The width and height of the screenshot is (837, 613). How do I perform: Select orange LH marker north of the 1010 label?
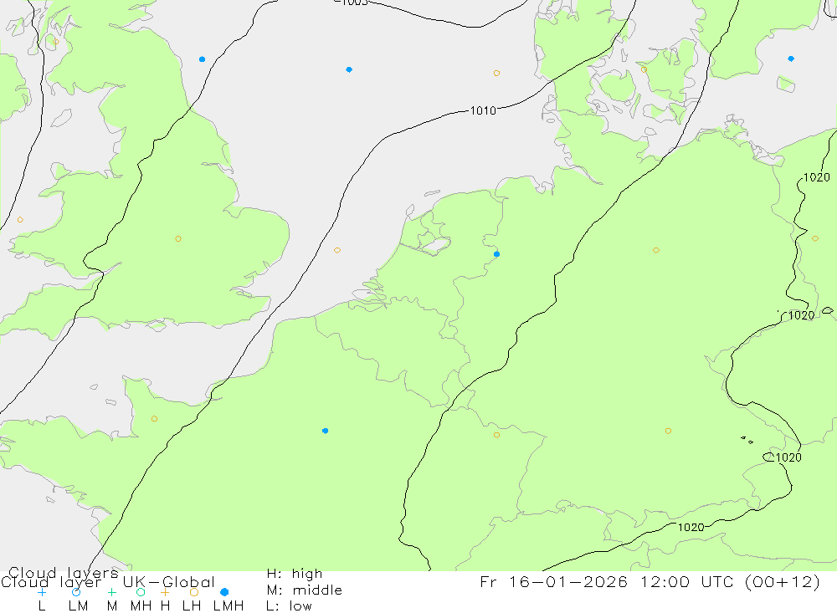tap(497, 73)
